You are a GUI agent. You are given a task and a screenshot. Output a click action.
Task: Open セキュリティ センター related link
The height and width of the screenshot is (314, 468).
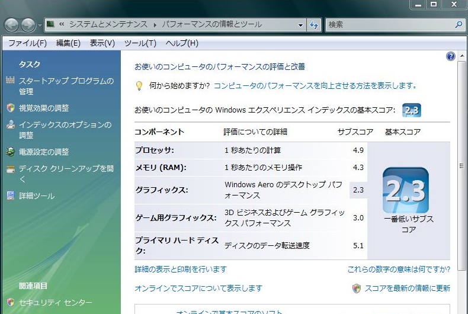click(56, 302)
